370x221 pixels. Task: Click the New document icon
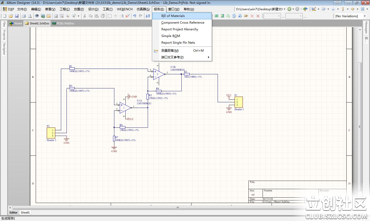pyautogui.click(x=5, y=16)
